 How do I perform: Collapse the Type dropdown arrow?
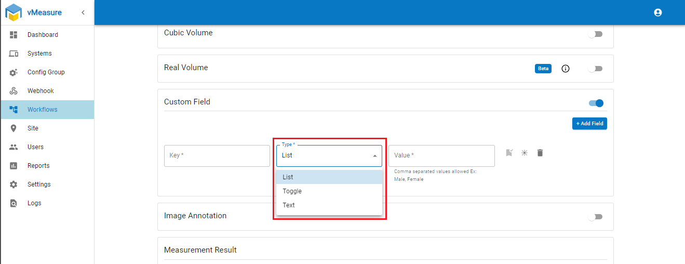pyautogui.click(x=375, y=156)
